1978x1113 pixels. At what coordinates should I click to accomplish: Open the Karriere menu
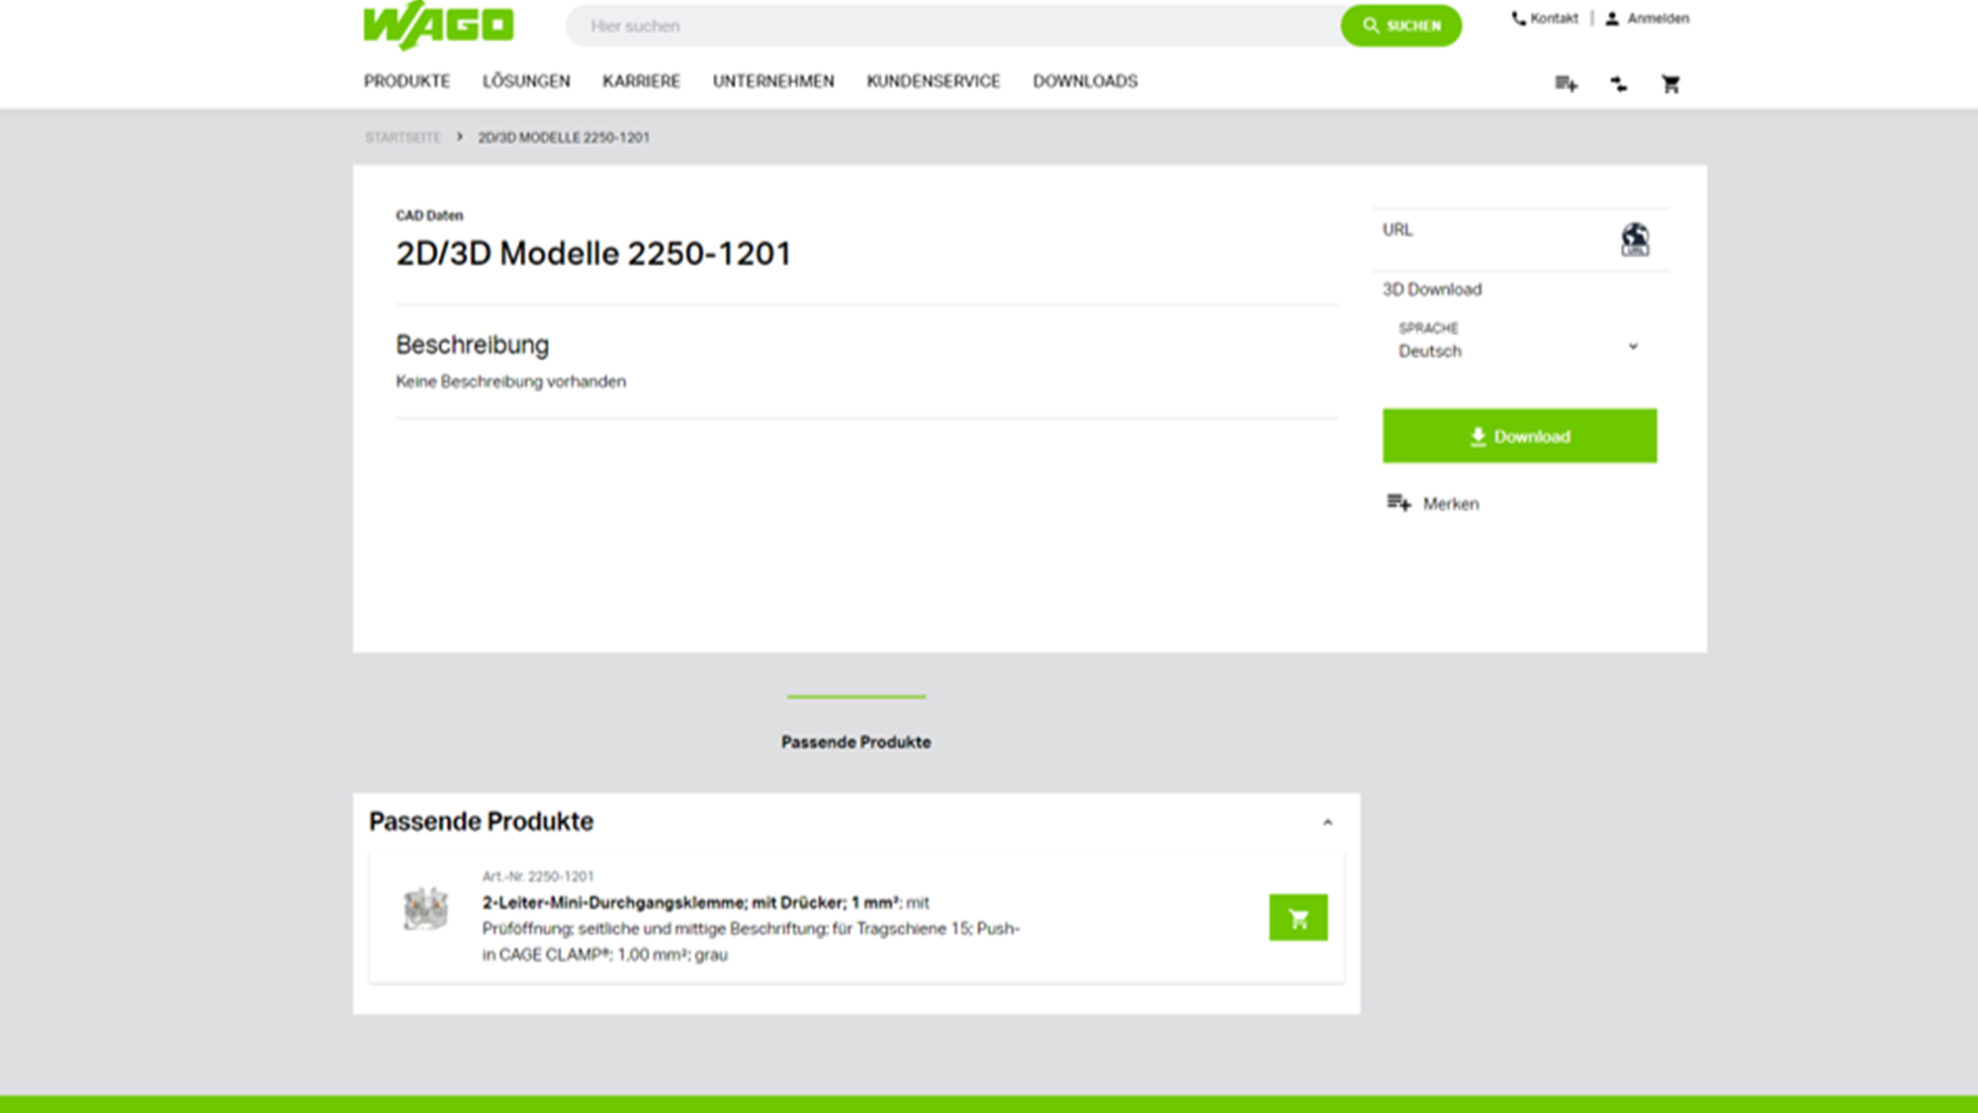(641, 81)
